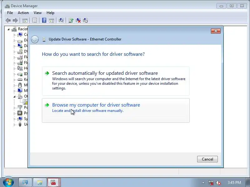Click Scan for hardware changes toolbar icon
Image resolution: width=250 pixels, height=187 pixels.
(61, 20)
